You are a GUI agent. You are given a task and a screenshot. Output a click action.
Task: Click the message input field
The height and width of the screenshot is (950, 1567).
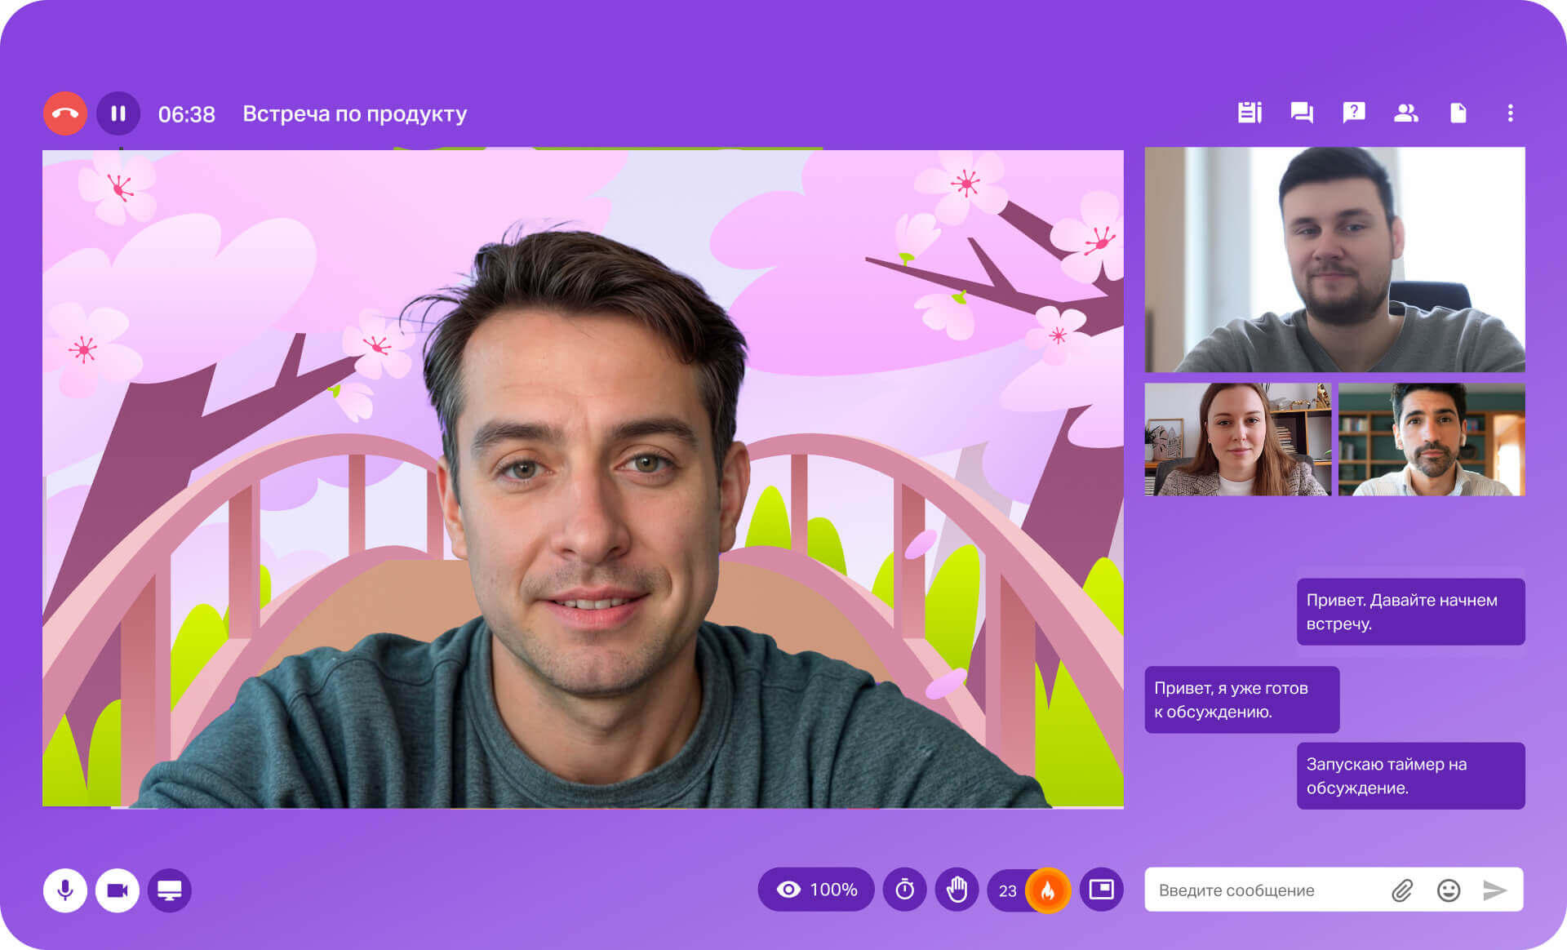pyautogui.click(x=1265, y=890)
